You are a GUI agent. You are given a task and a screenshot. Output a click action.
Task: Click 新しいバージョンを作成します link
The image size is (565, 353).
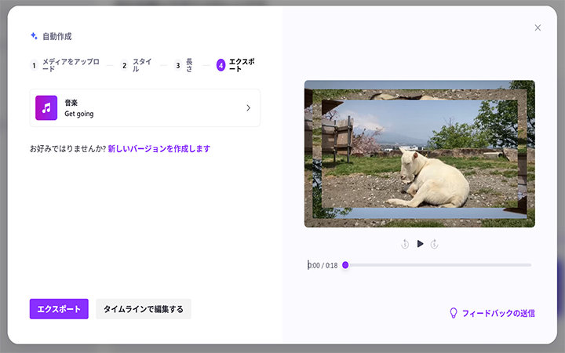click(x=159, y=148)
